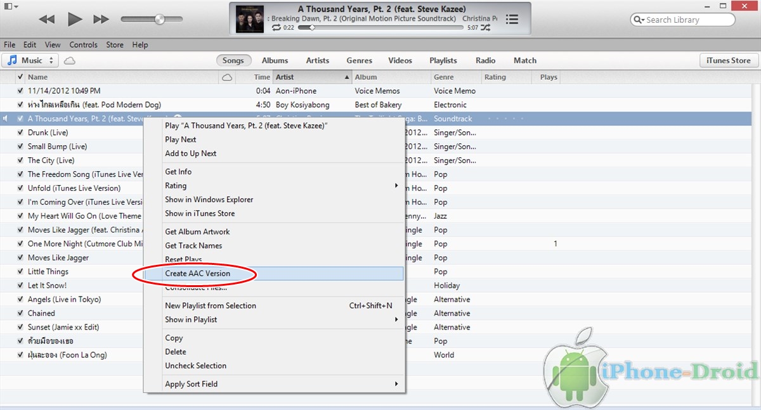Open the Edit menu
Screen dimensions: 761x410
(x=30, y=45)
